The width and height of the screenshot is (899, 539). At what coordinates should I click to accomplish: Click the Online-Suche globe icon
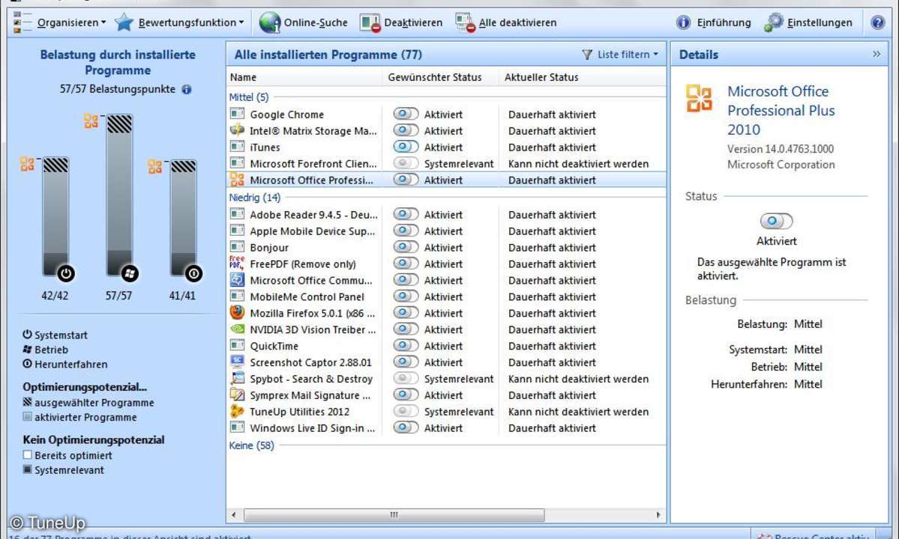pos(269,22)
